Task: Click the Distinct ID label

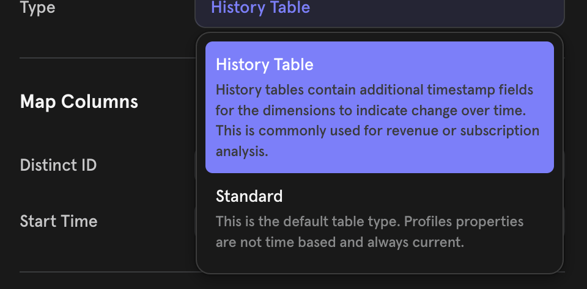Action: point(58,165)
